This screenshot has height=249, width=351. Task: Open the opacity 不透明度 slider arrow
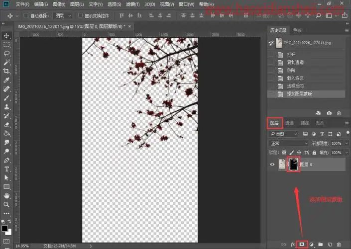coord(347,143)
